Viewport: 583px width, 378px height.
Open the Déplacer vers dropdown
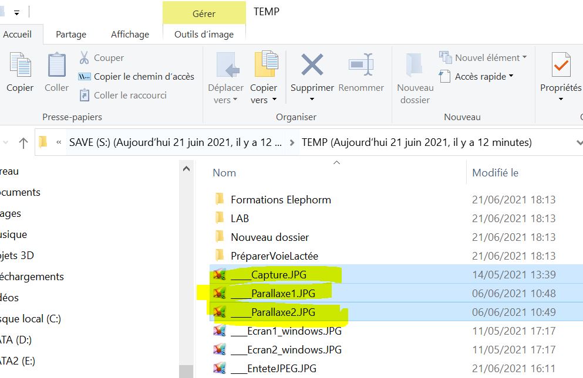click(x=225, y=94)
